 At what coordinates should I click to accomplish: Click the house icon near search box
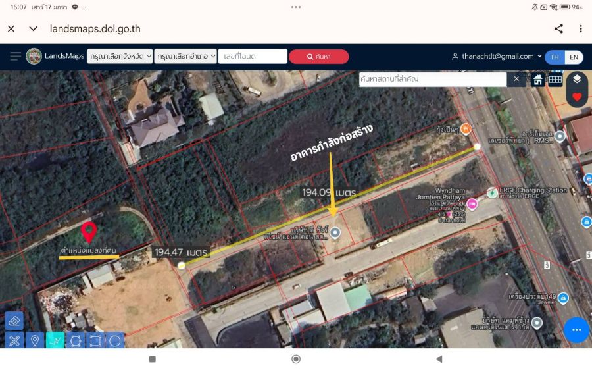pyautogui.click(x=537, y=80)
